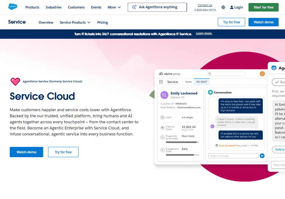This screenshot has width=285, height=199.
Task: Click the hero Watch demo button
Action: [26, 152]
